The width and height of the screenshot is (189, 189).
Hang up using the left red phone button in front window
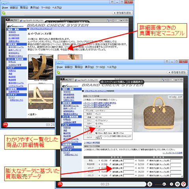(60, 184)
